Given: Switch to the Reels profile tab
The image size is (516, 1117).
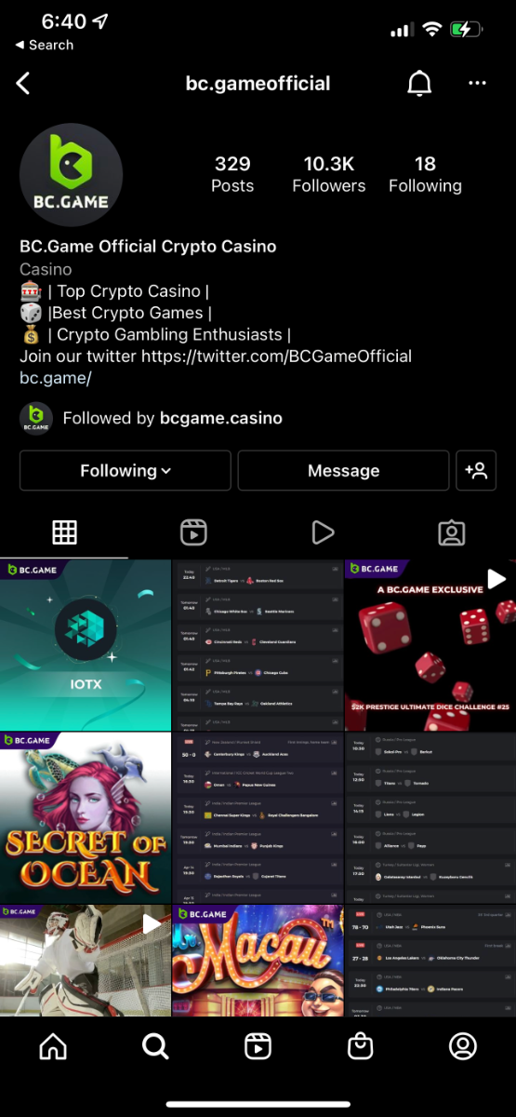Looking at the screenshot, I should pyautogui.click(x=193, y=532).
